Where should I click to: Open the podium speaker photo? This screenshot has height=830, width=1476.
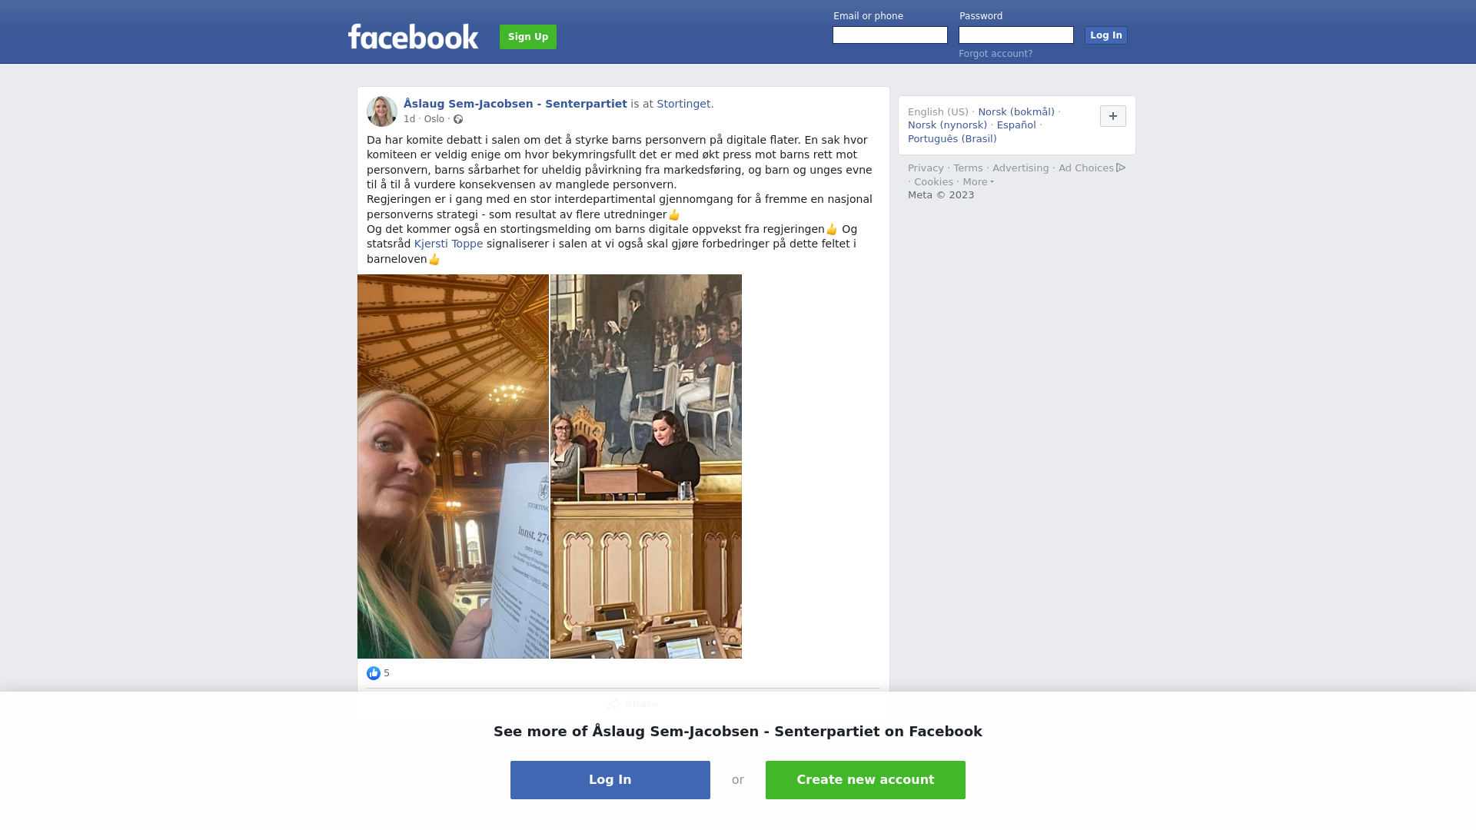pos(646,466)
